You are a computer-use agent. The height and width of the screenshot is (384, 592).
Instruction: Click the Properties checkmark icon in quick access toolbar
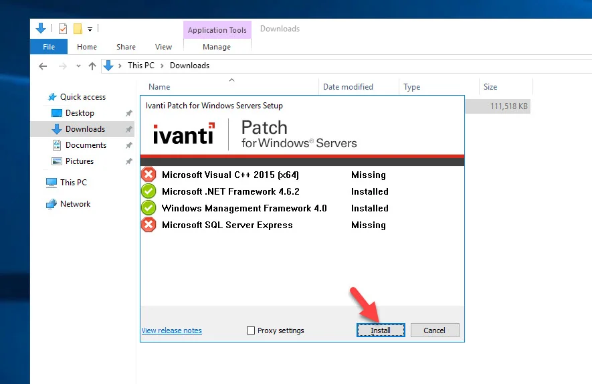click(63, 29)
